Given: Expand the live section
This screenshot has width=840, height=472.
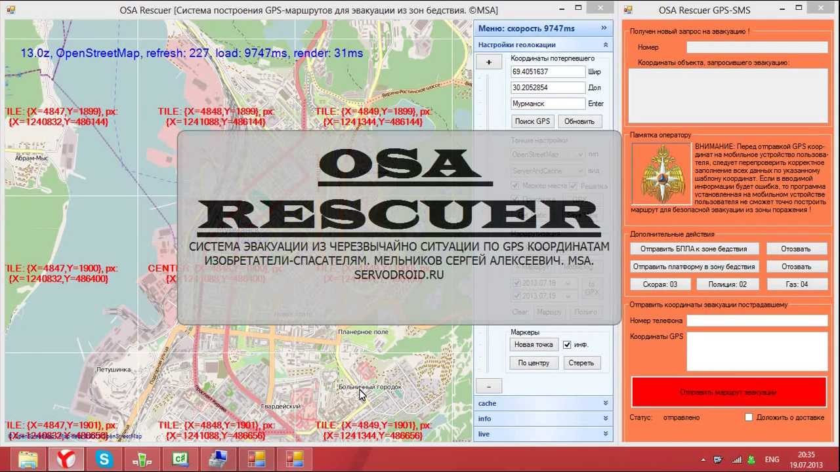Looking at the screenshot, I should coord(543,433).
